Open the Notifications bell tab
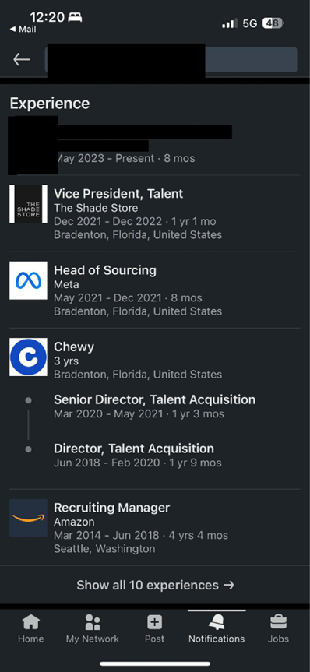Image resolution: width=310 pixels, height=672 pixels. click(217, 628)
